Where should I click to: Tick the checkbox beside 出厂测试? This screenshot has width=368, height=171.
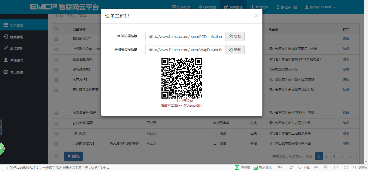56,133
